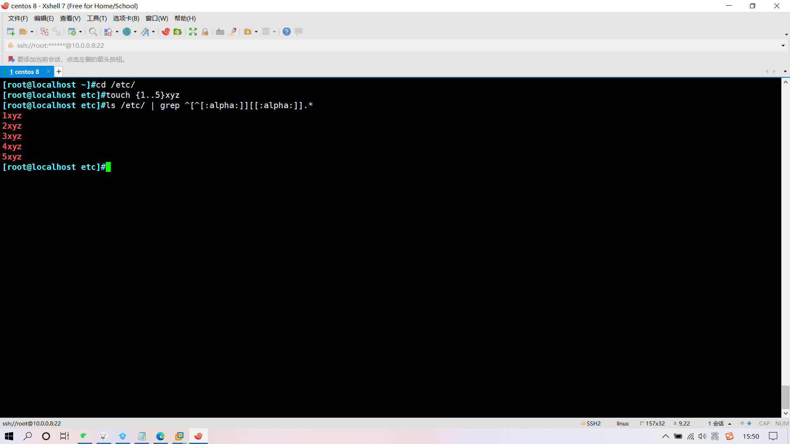Expand the address bar history dropdown
The height and width of the screenshot is (444, 790).
point(783,46)
